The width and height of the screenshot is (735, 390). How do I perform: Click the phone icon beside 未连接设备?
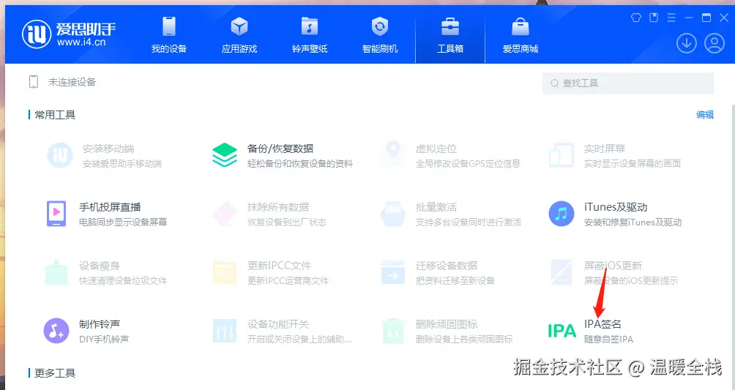(x=33, y=82)
